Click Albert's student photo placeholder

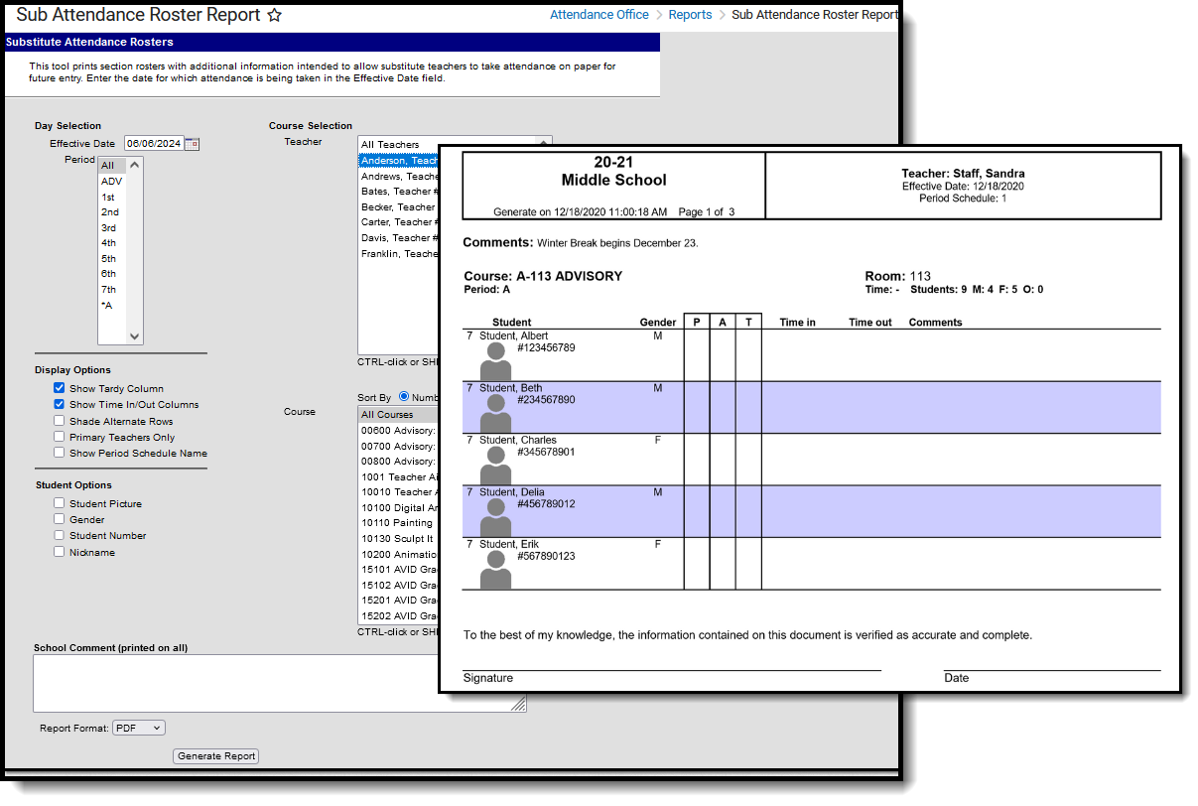[x=495, y=361]
